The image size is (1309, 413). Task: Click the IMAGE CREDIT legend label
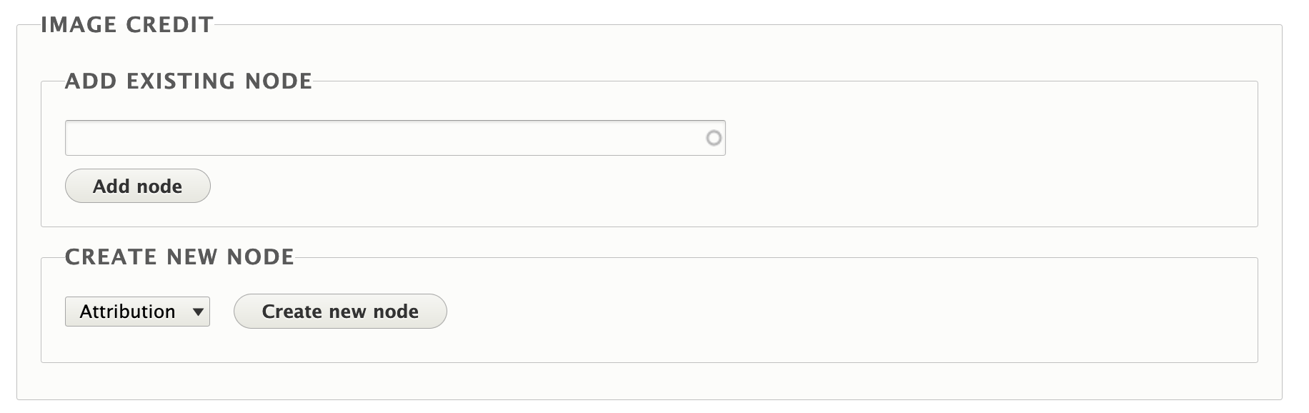tap(127, 24)
